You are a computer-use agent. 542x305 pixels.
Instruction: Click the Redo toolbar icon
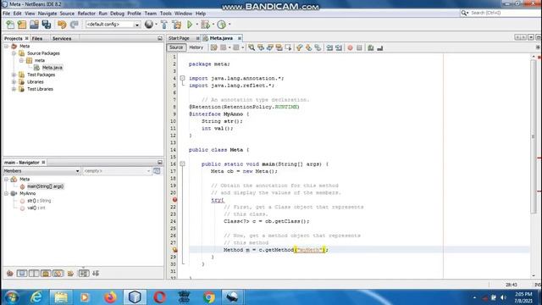pyautogui.click(x=74, y=25)
